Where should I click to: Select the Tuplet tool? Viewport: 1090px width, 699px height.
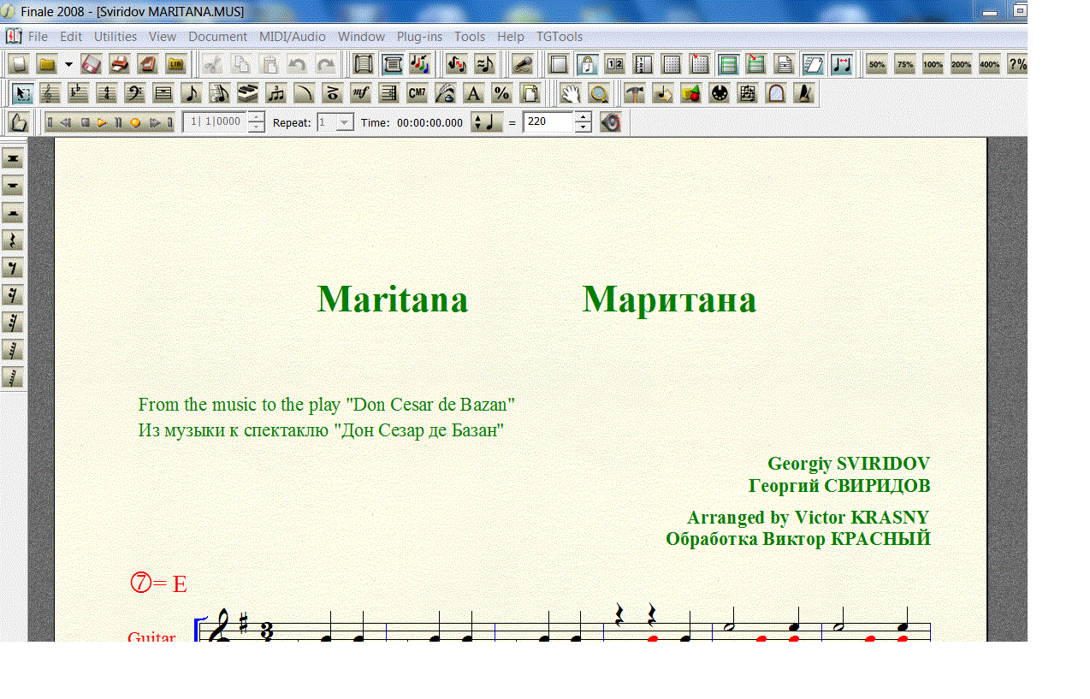coord(275,93)
